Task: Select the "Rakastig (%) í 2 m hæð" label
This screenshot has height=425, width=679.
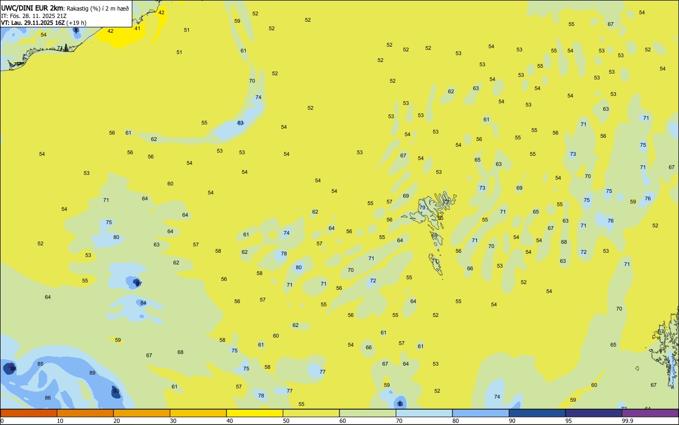Action: tap(98, 8)
